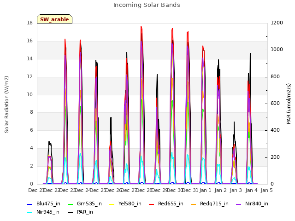
Task: Click the Jan 5 x-axis date label
Action: (266, 190)
